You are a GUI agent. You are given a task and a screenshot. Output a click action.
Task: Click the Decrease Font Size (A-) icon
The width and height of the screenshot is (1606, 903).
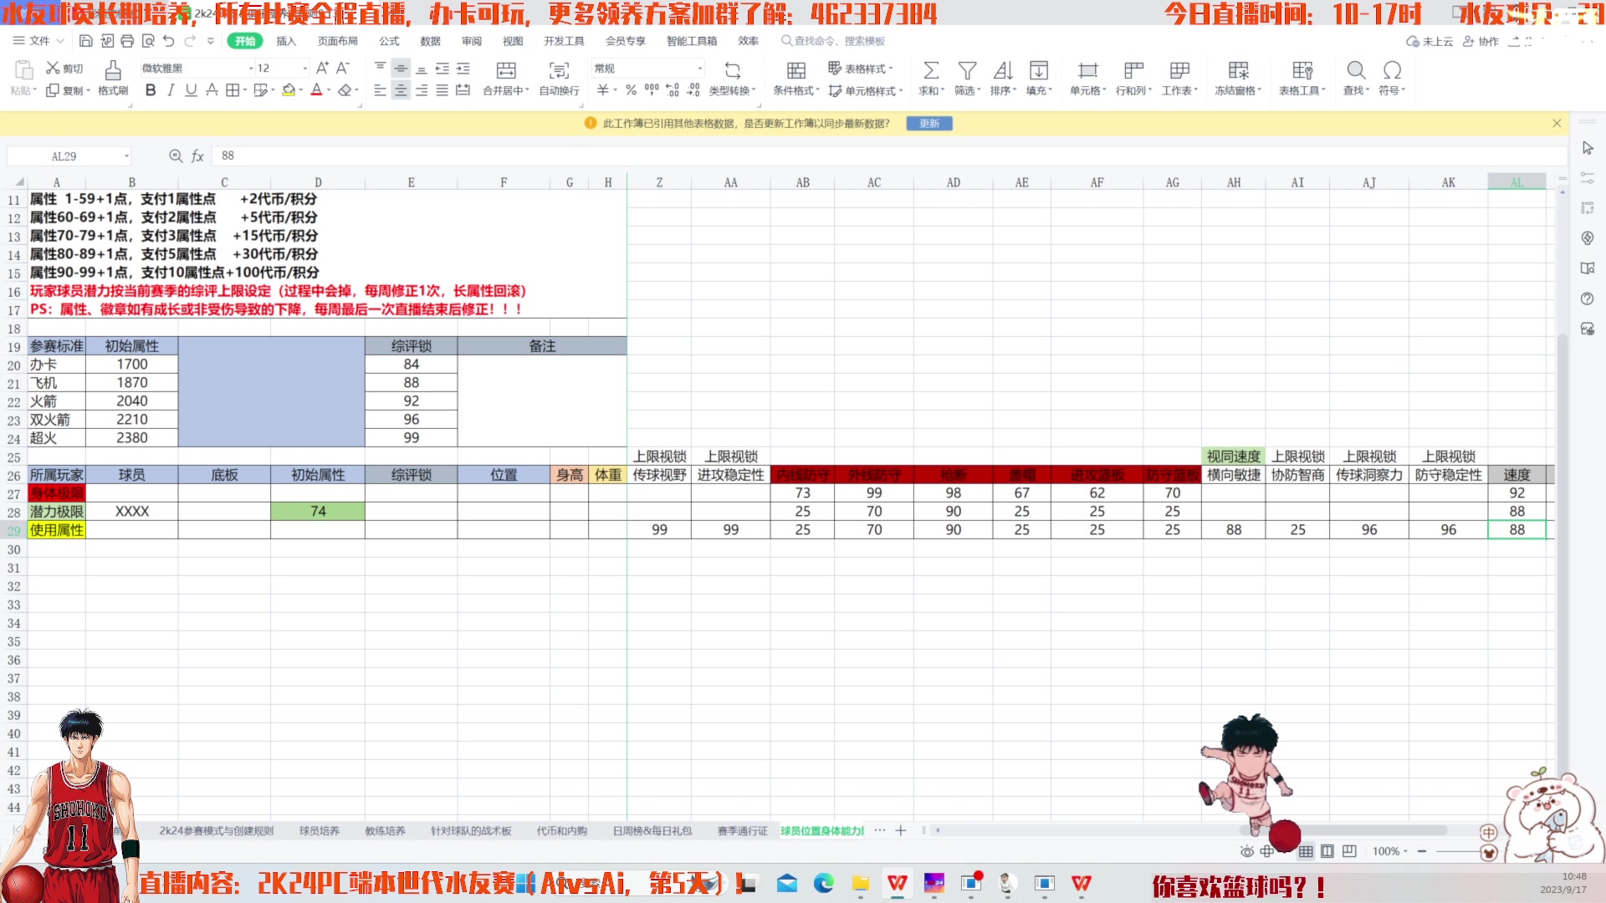[x=342, y=68]
